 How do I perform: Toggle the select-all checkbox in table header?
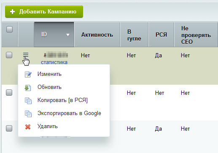(x=9, y=30)
